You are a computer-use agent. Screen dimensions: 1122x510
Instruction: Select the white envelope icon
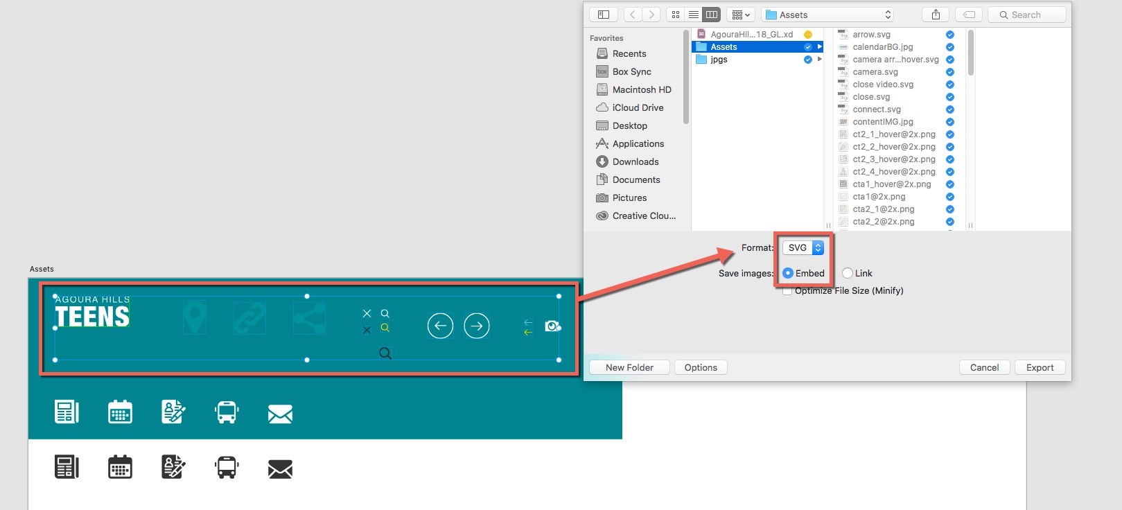280,414
